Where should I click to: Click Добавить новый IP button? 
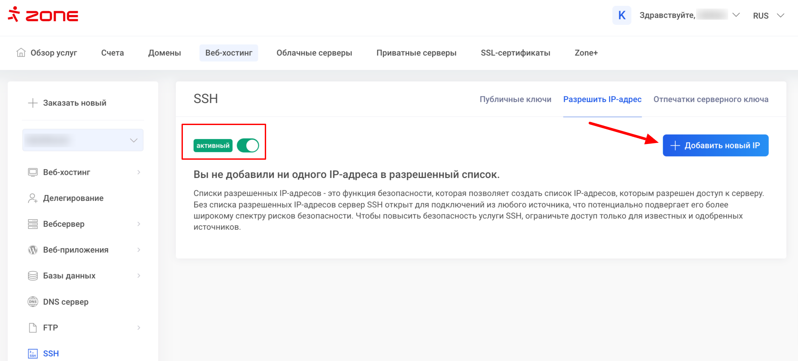715,145
